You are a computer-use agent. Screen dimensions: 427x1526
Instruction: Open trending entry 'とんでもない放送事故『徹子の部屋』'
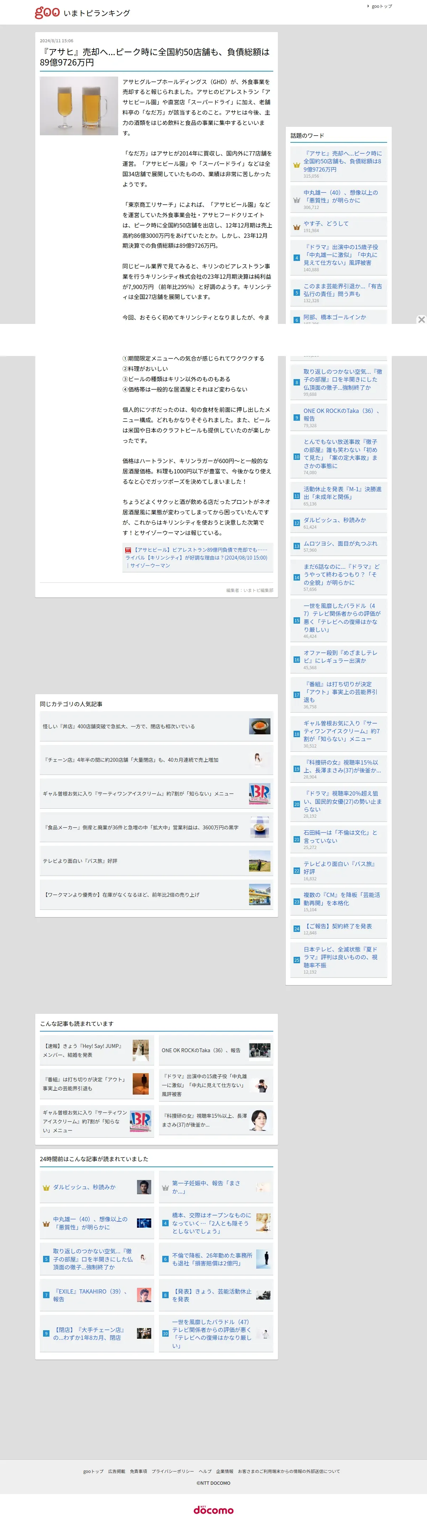click(341, 454)
